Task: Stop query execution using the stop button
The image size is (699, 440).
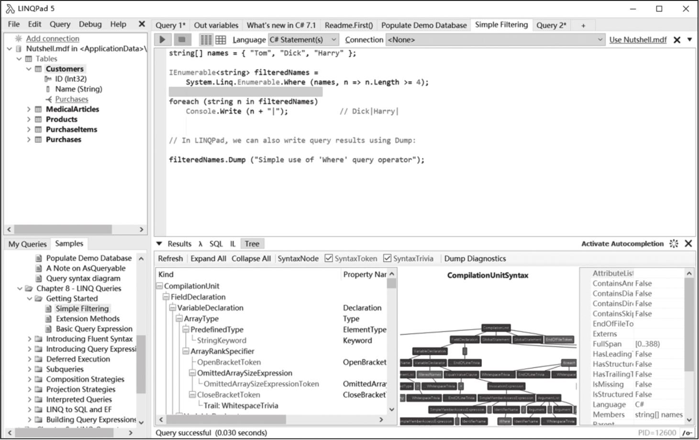Action: 181,40
